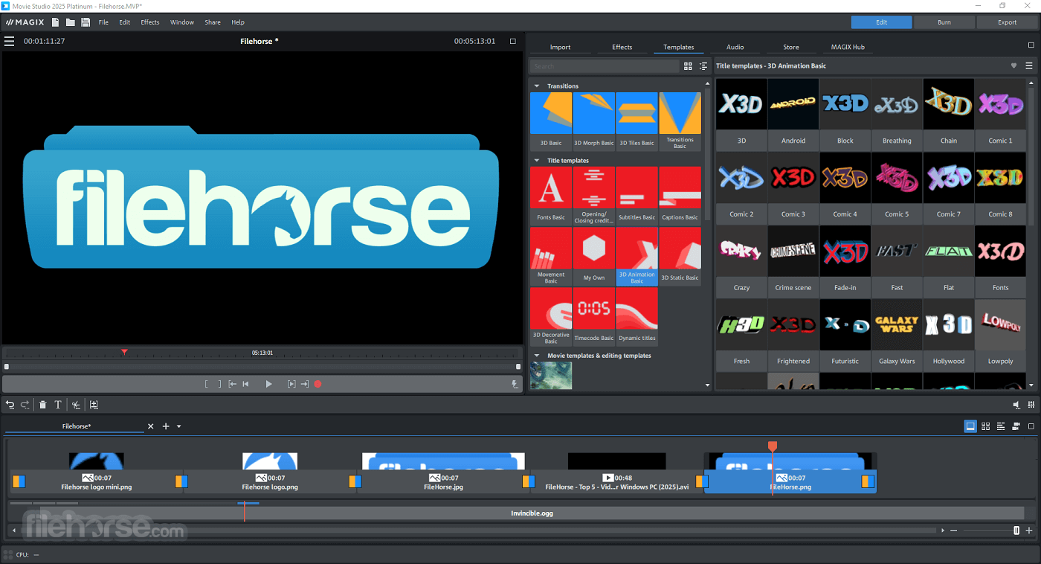The width and height of the screenshot is (1041, 564).
Task: Collapse the Title templates section
Action: (537, 160)
